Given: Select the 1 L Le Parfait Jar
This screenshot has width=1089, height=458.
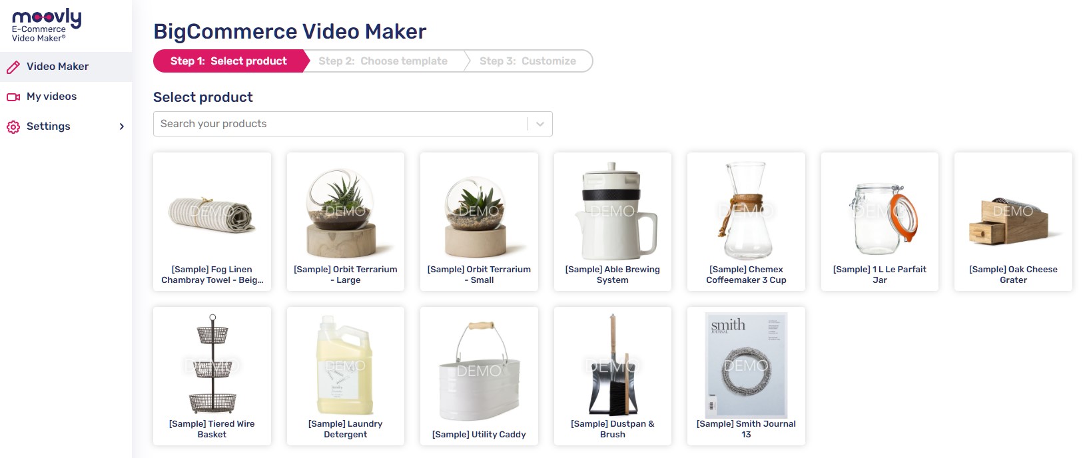Looking at the screenshot, I should [x=880, y=222].
